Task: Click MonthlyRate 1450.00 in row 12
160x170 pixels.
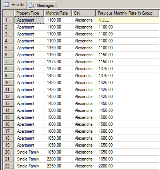Action: click(x=58, y=97)
